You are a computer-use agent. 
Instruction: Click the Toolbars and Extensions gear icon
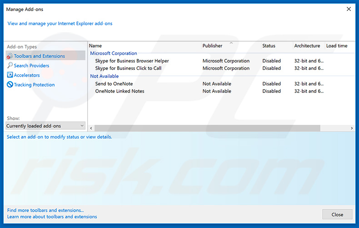[10, 56]
